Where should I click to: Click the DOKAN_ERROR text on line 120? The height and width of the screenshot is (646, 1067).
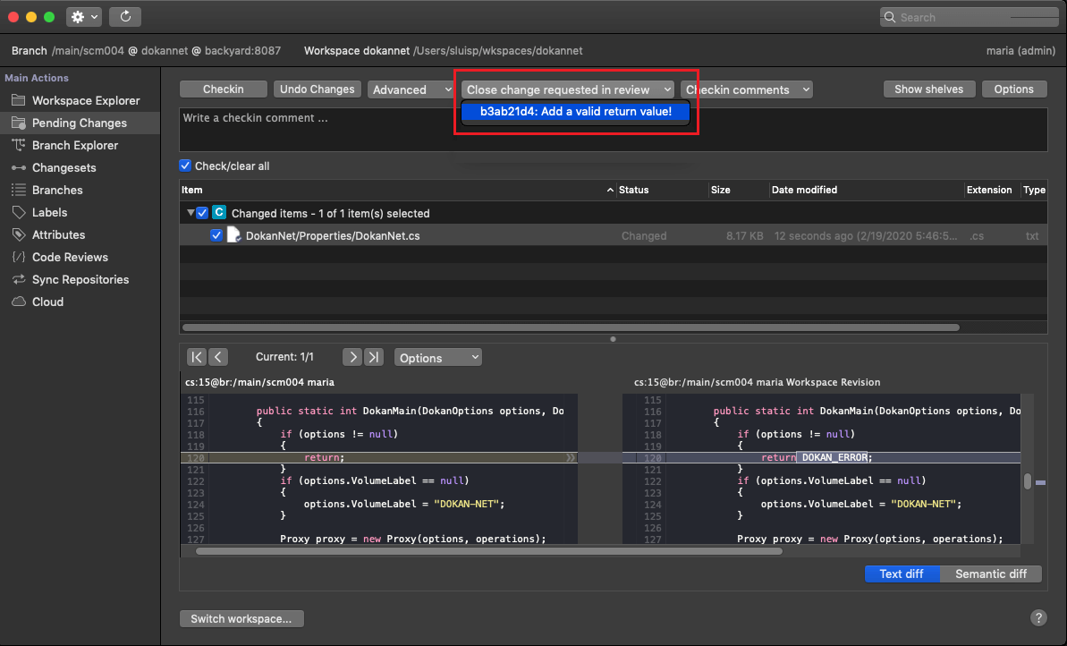(x=834, y=457)
